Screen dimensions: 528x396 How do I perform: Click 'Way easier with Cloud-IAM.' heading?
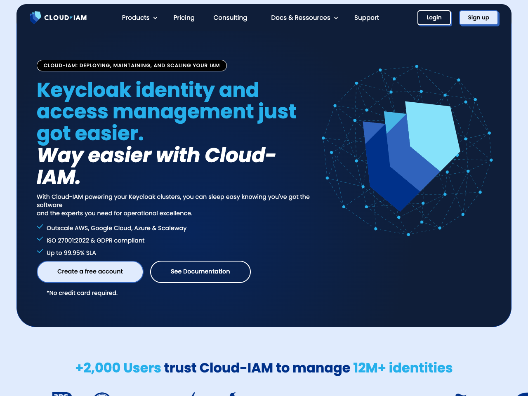coord(156,166)
